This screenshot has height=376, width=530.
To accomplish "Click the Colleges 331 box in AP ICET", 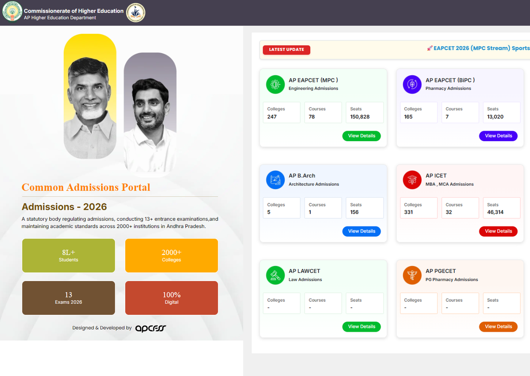I will click(419, 208).
